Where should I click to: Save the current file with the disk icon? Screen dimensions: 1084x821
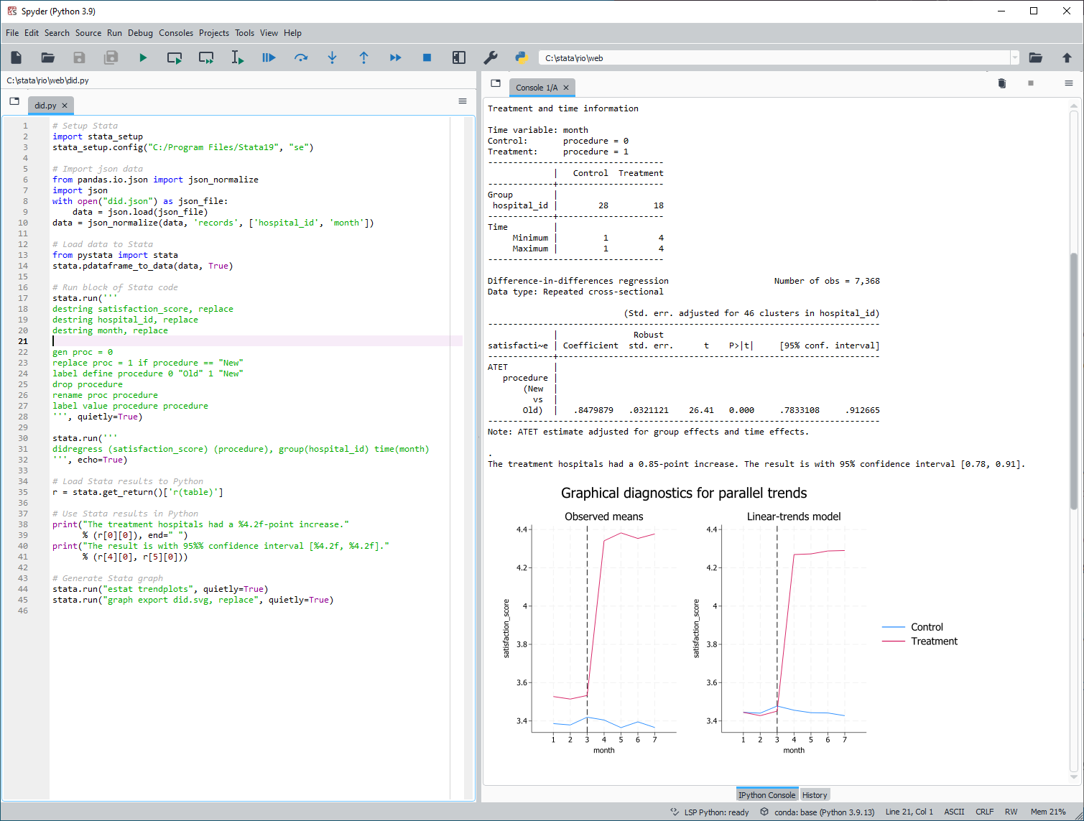point(80,58)
